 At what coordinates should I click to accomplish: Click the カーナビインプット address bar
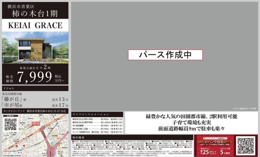[x=35, y=111]
